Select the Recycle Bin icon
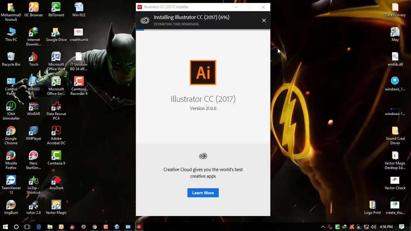Screen dimensions: 411x231 pos(11,59)
